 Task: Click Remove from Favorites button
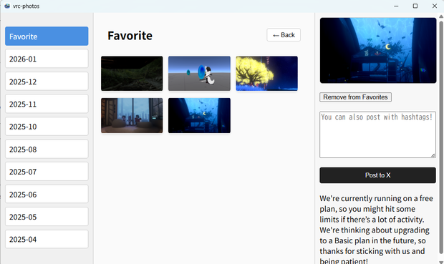coord(355,97)
